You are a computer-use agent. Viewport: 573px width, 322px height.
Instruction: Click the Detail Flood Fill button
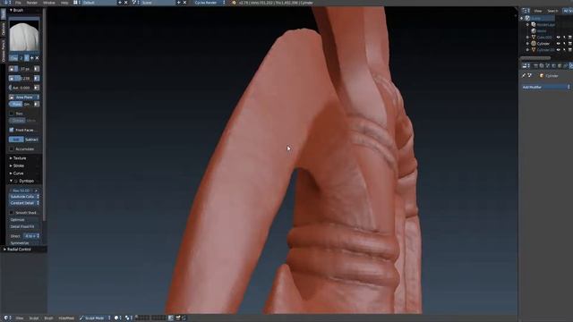point(24,226)
